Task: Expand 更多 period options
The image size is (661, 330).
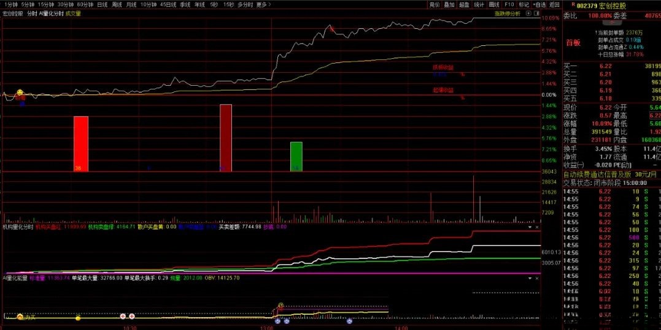Action: pos(264,4)
